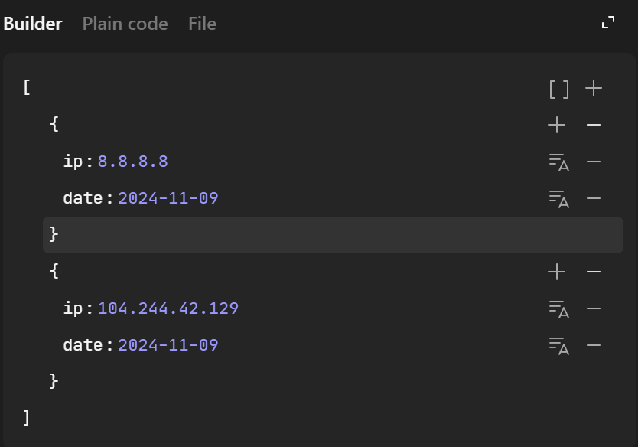Switch to the Plain code tab
Image resolution: width=638 pixels, height=447 pixels.
pyautogui.click(x=125, y=24)
